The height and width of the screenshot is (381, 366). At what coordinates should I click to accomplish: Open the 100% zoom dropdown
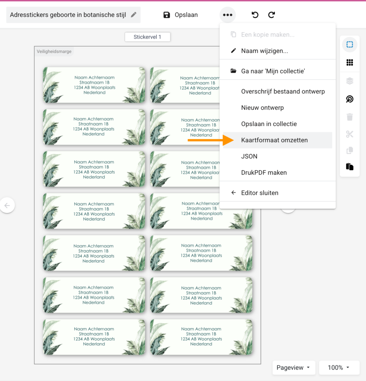pyautogui.click(x=339, y=368)
